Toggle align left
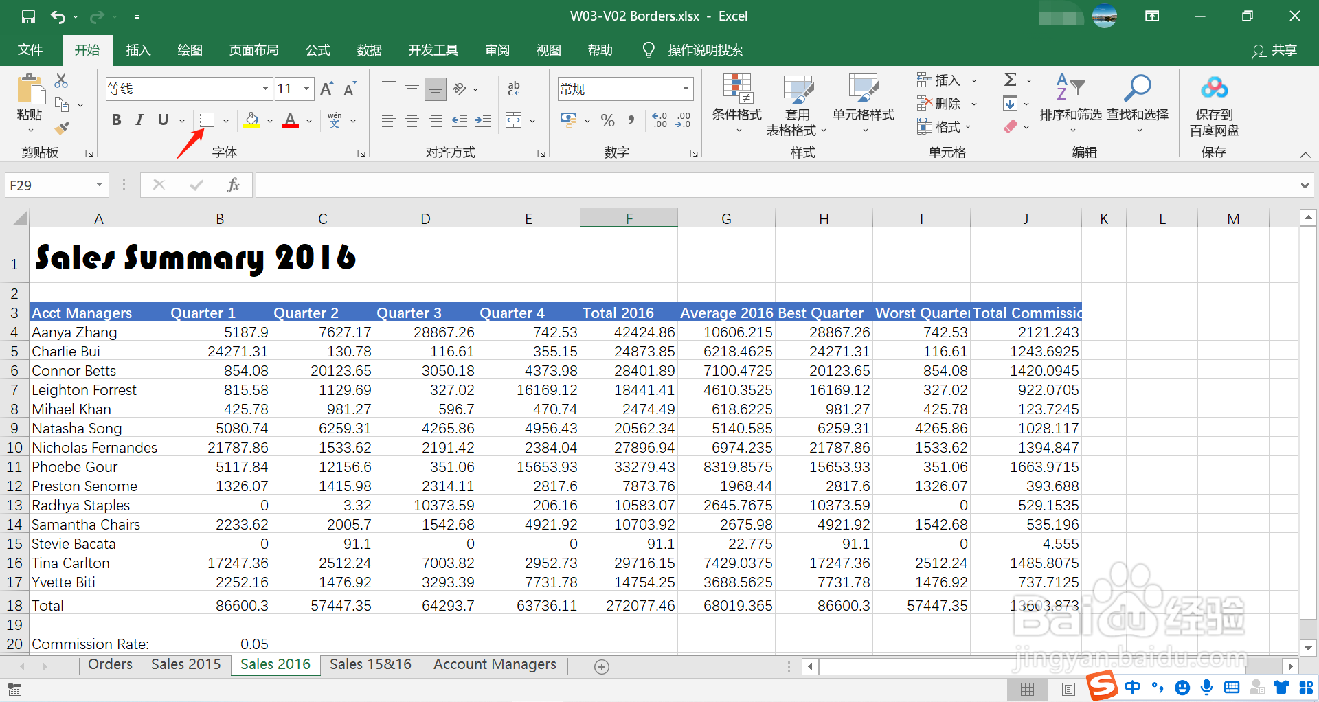Screen dimensions: 1319x702 tap(389, 120)
